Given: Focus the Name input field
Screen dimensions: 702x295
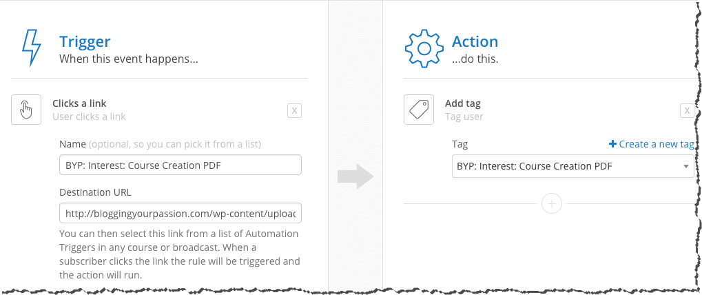Looking at the screenshot, I should (180, 165).
